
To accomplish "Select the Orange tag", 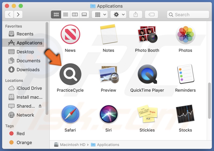I will [23, 142].
